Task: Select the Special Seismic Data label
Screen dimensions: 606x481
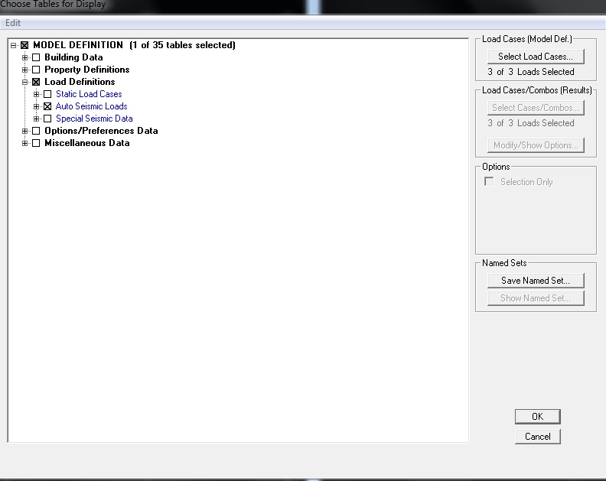Action: tap(94, 119)
